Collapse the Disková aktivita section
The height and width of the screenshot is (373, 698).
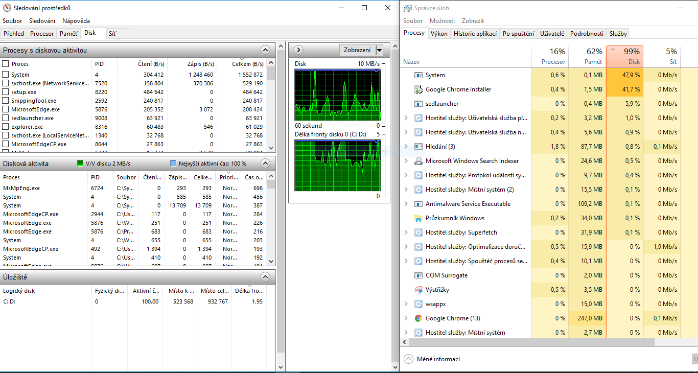tap(265, 164)
